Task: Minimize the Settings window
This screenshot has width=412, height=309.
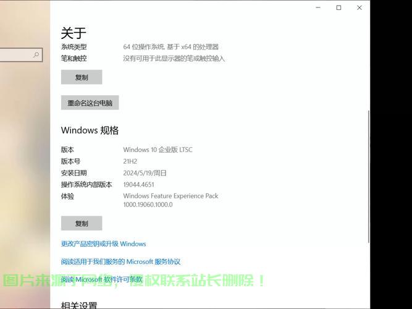Action: (x=317, y=7)
